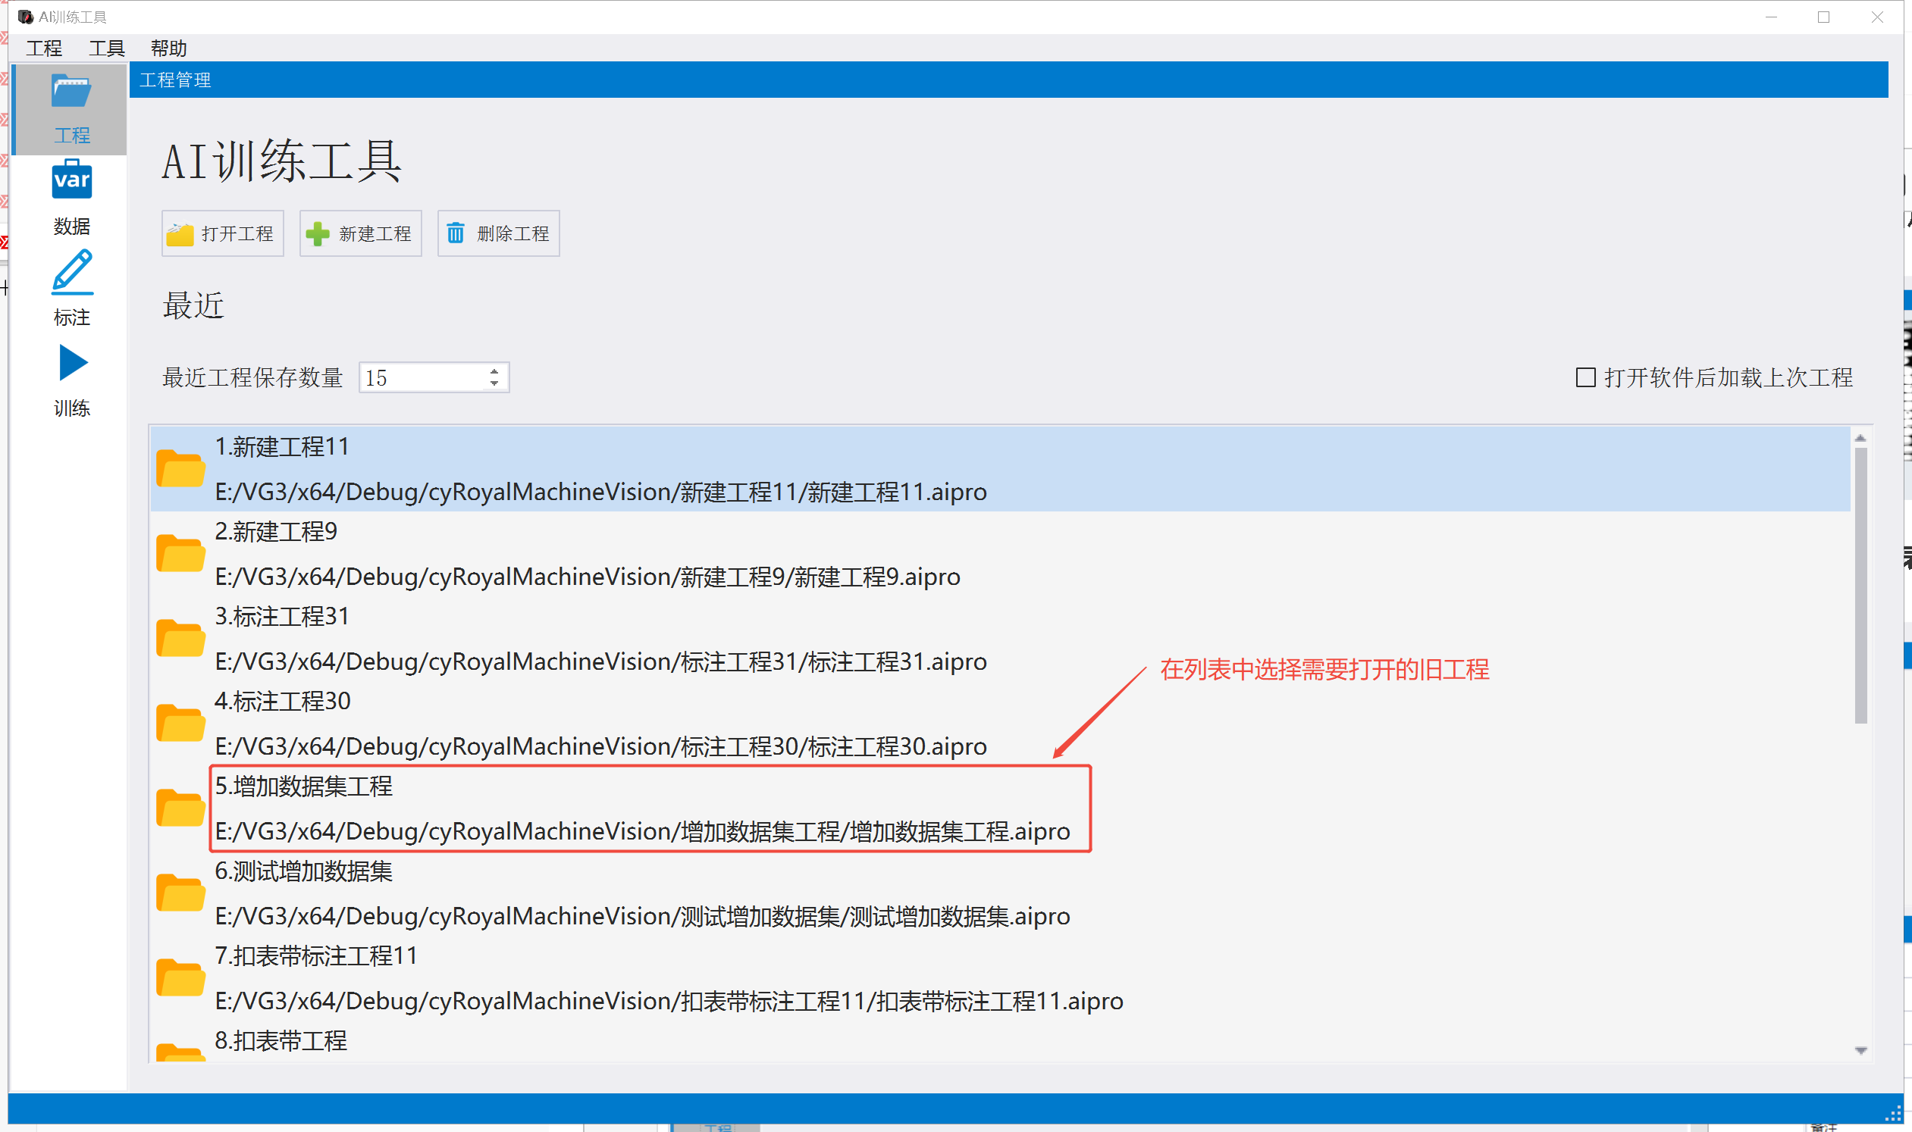This screenshot has width=1912, height=1132.
Task: Click the 新建工程 button
Action: 360,233
